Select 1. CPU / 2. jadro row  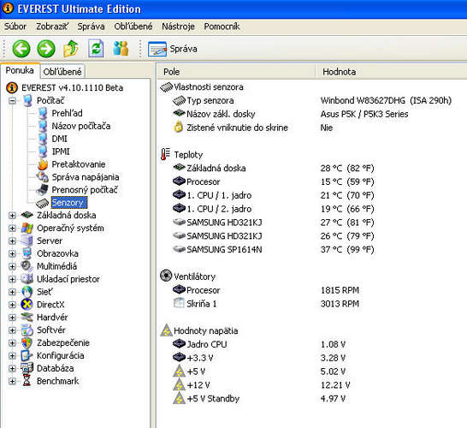274,209
